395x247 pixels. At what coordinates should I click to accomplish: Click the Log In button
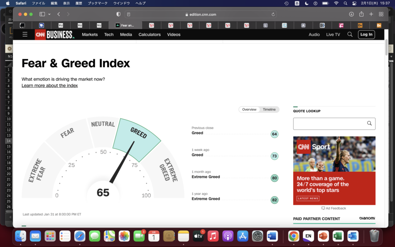pos(366,34)
